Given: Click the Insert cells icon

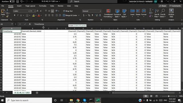Looking at the screenshot, I should click(132, 11).
